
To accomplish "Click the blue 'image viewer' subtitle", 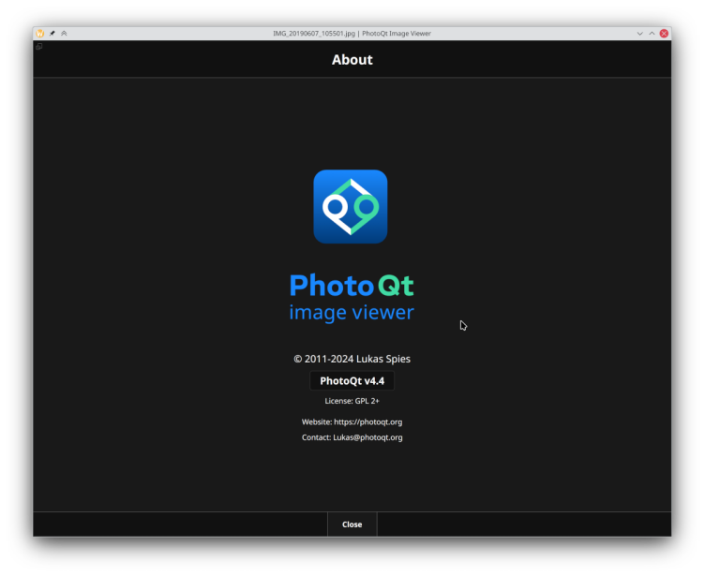I will (352, 313).
